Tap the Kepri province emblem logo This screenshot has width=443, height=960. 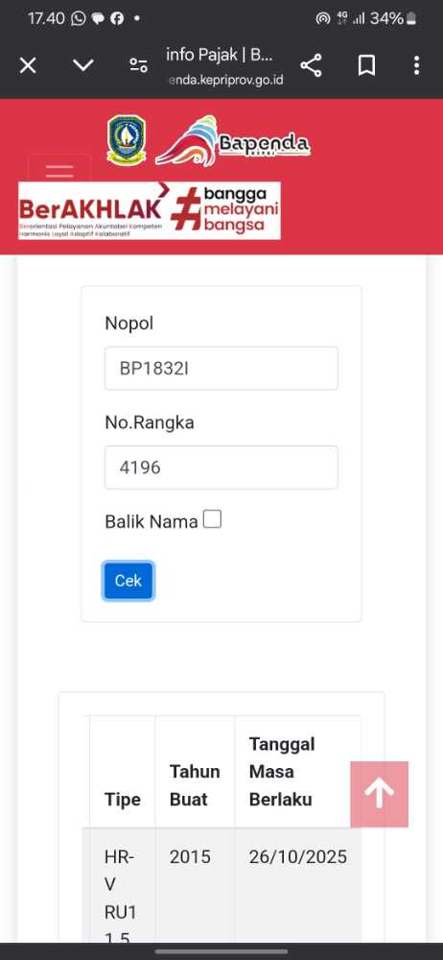point(127,140)
